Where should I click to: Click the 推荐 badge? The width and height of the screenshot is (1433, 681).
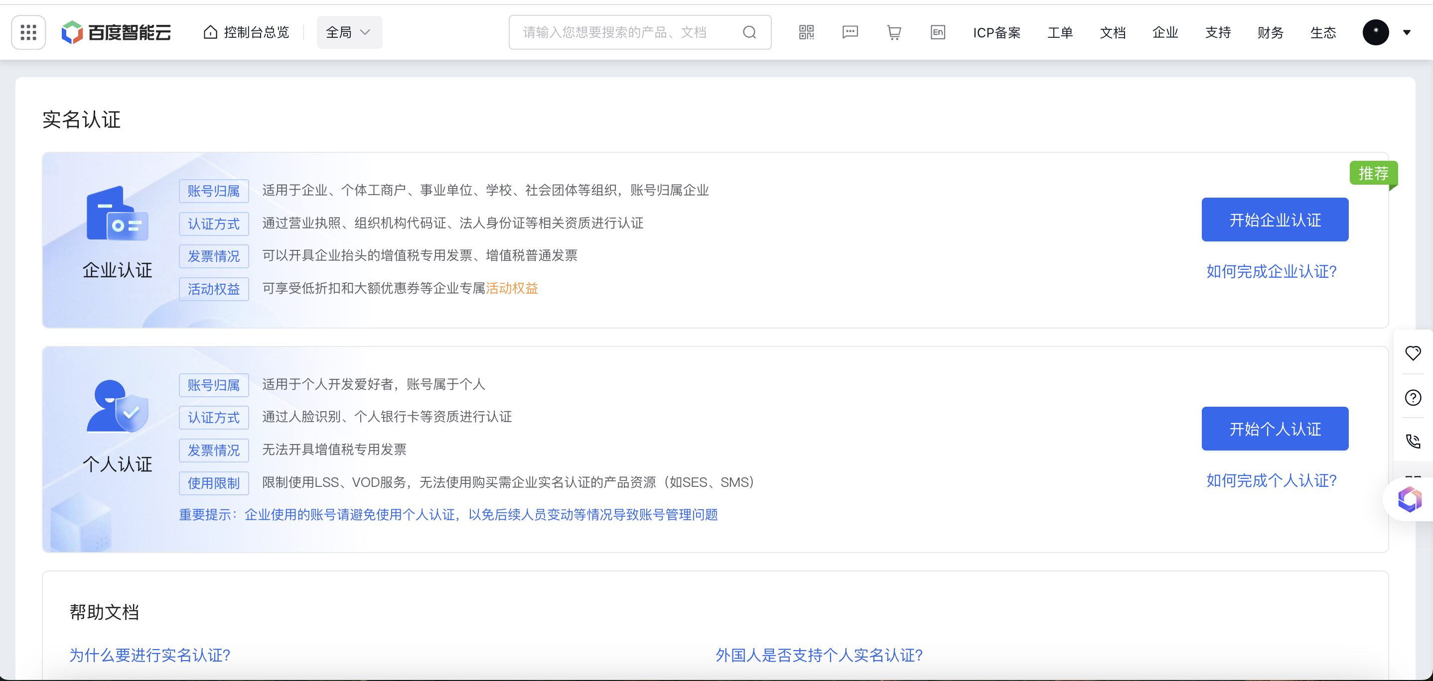[x=1373, y=173]
